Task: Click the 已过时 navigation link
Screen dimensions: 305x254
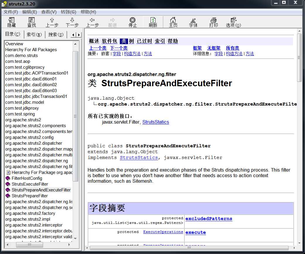Action: click(x=144, y=41)
